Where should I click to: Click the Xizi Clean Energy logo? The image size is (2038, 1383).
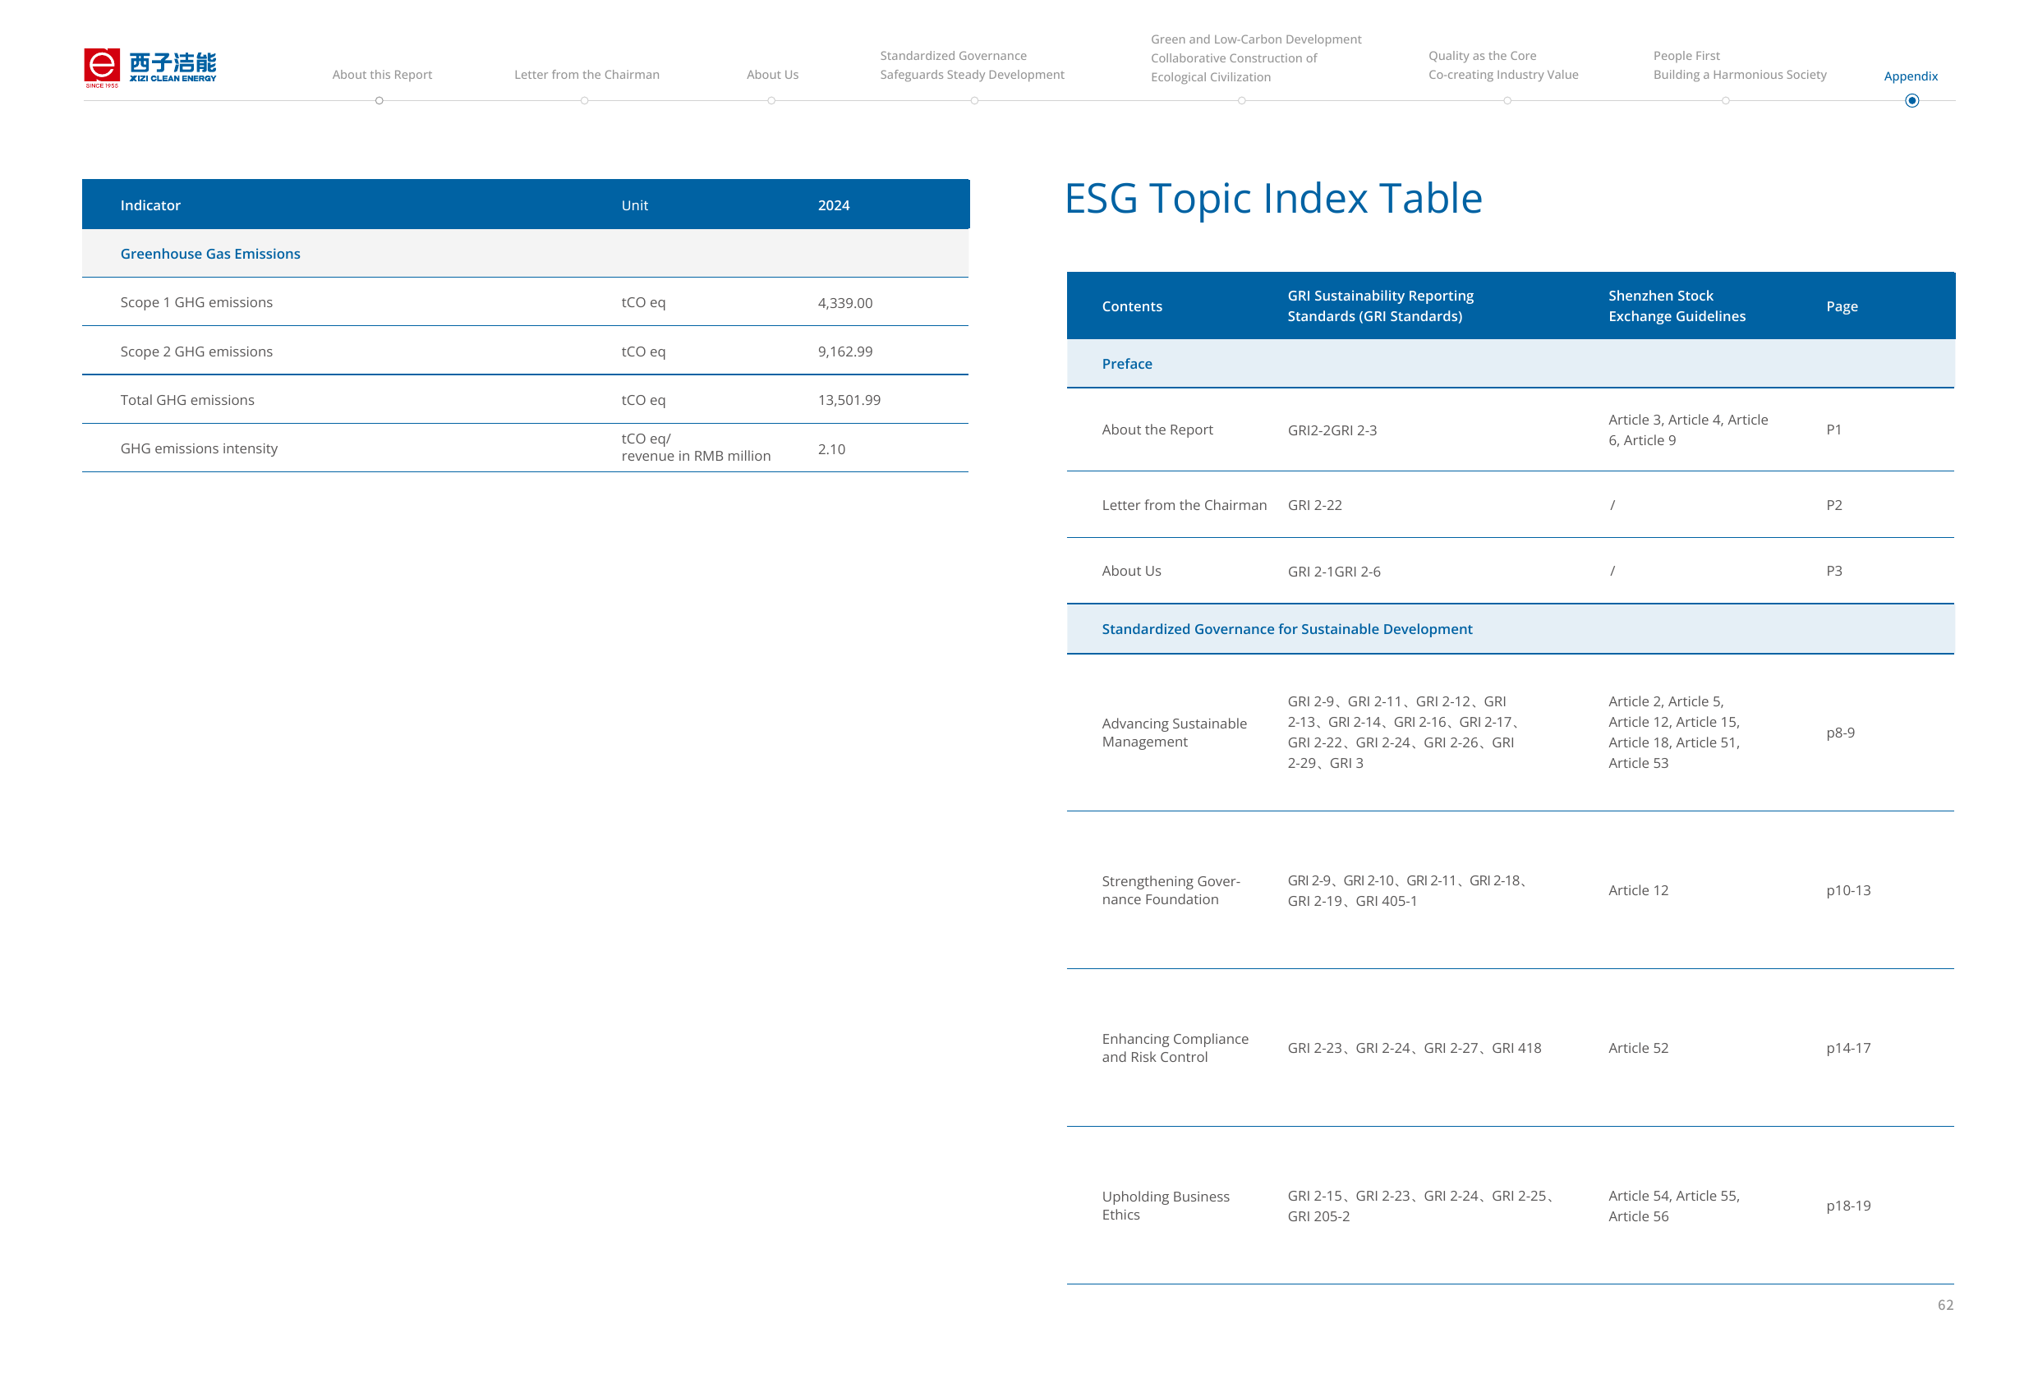(x=150, y=67)
